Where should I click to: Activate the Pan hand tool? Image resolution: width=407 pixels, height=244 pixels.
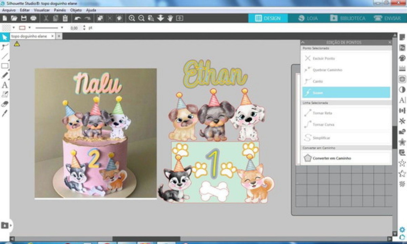pos(170,18)
